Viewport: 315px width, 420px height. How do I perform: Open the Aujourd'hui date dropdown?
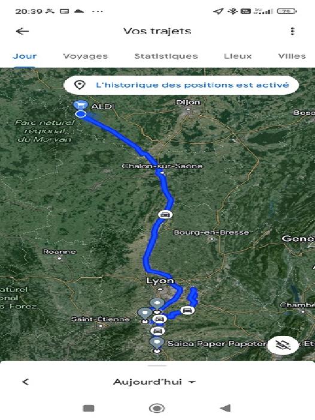point(155,382)
